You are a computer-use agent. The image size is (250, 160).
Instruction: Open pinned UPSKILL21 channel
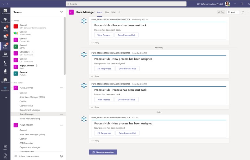pyautogui.click(x=38, y=53)
